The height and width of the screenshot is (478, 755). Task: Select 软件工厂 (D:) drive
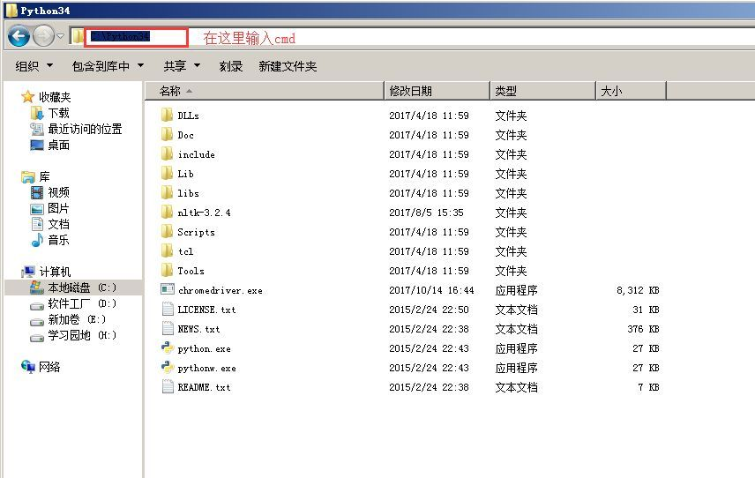73,303
